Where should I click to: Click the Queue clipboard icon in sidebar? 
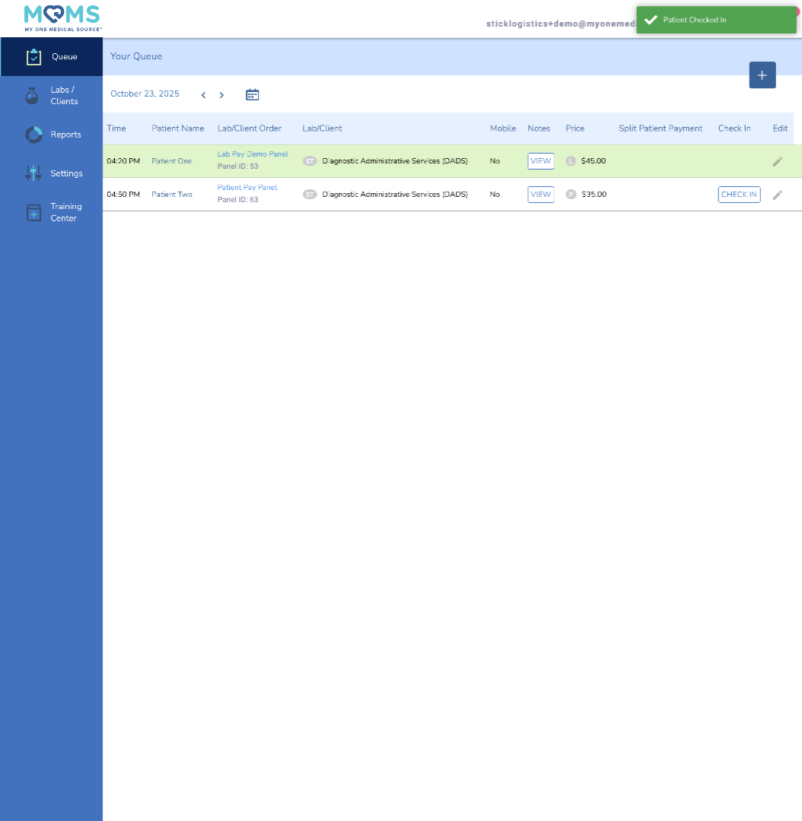click(33, 57)
